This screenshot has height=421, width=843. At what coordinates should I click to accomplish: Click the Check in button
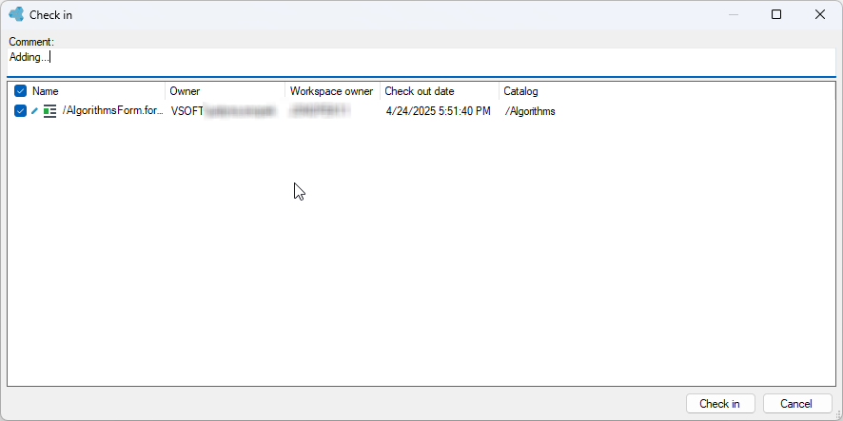pos(720,404)
